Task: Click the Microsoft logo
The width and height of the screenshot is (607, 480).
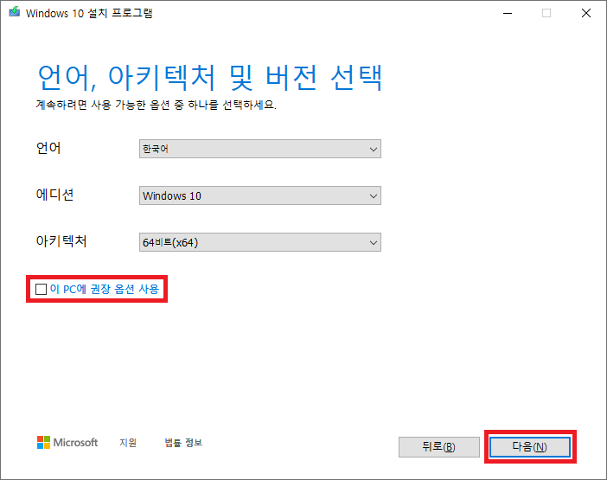Action: [x=67, y=443]
